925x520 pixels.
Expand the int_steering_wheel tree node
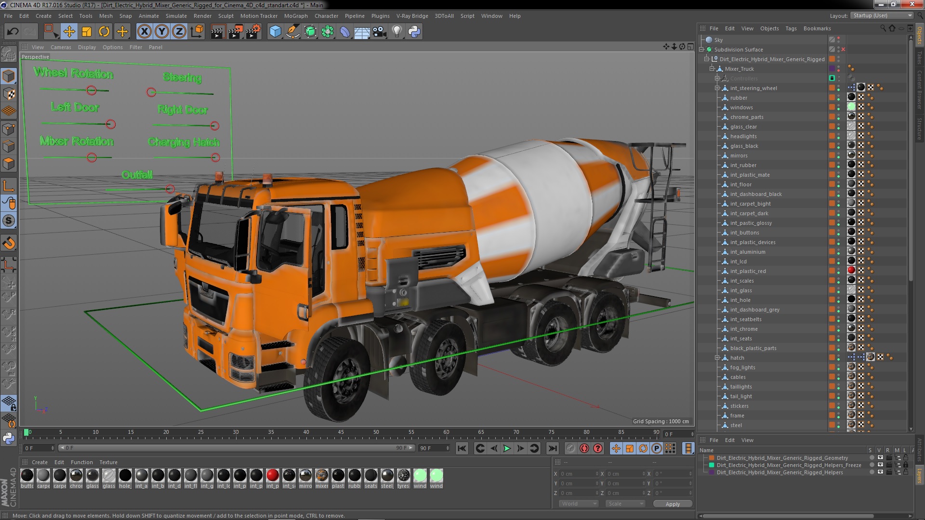[x=717, y=88]
